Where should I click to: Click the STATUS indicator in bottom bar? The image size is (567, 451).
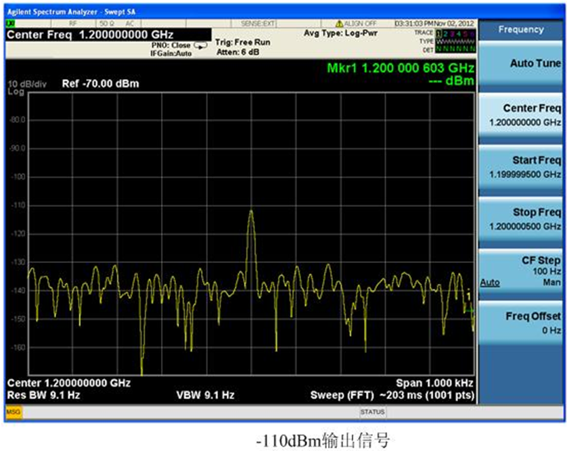coord(372,412)
